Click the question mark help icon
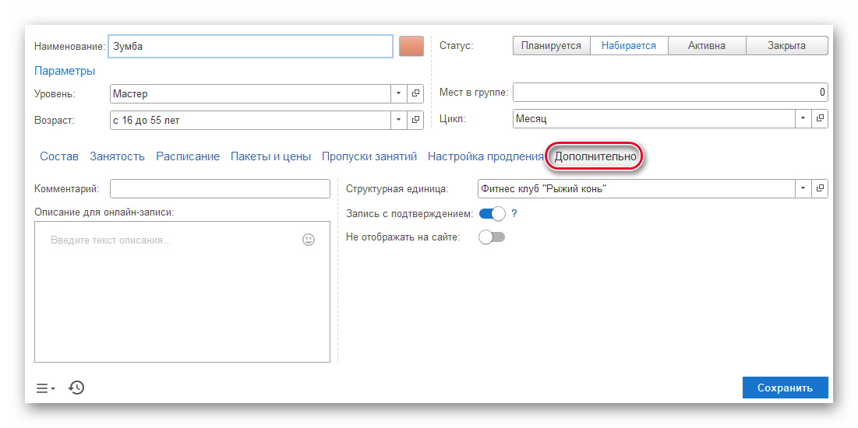Screen dimensions: 858x428 [x=514, y=214]
